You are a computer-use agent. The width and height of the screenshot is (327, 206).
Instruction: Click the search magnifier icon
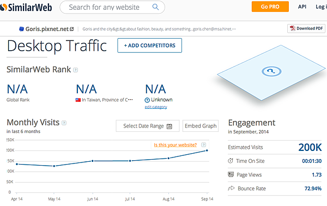[155, 7]
